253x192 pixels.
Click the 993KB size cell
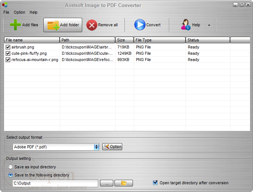[123, 60]
